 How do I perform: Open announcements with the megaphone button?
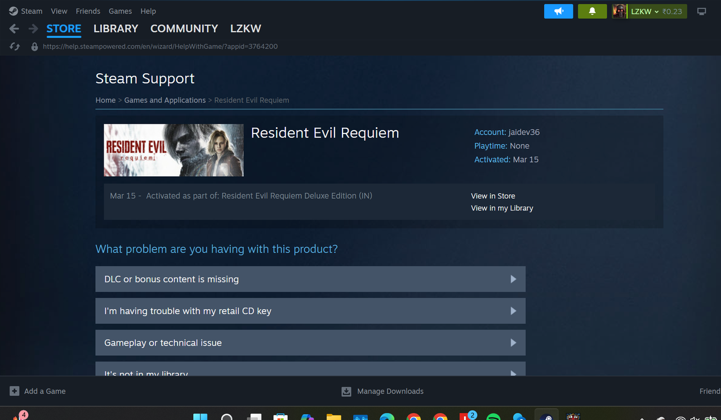[x=559, y=11]
